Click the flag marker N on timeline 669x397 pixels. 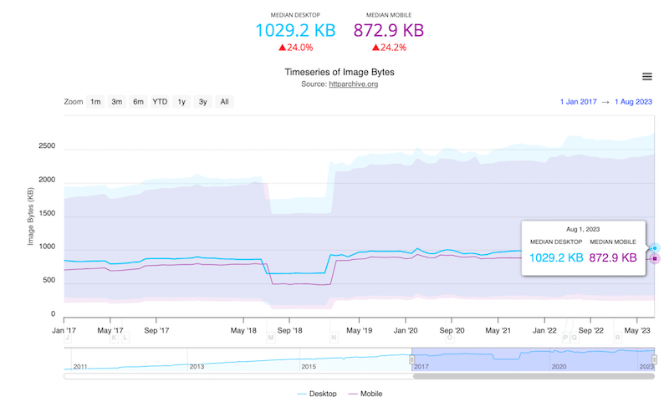click(x=334, y=338)
